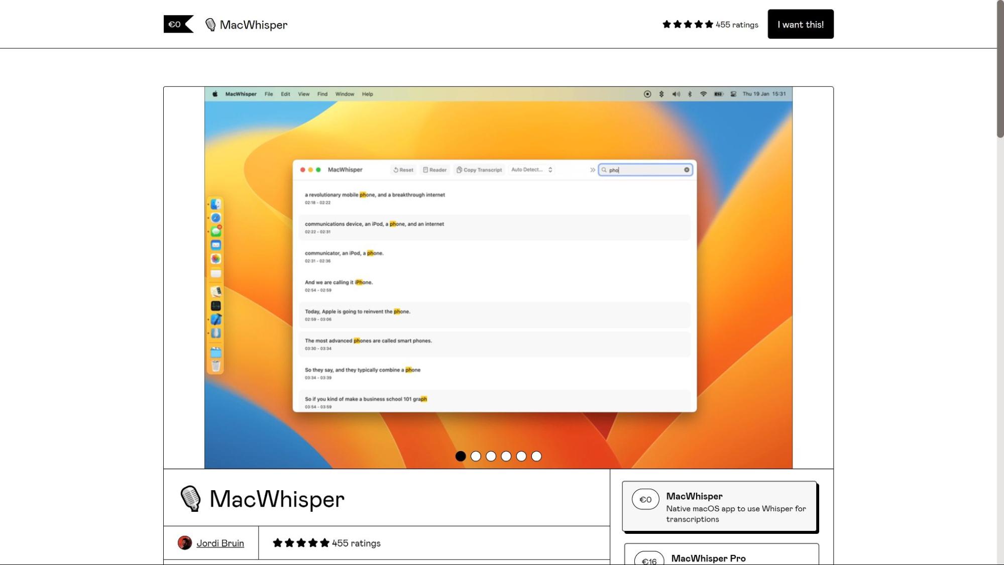
Task: Click the search magnifier icon
Action: (x=604, y=169)
